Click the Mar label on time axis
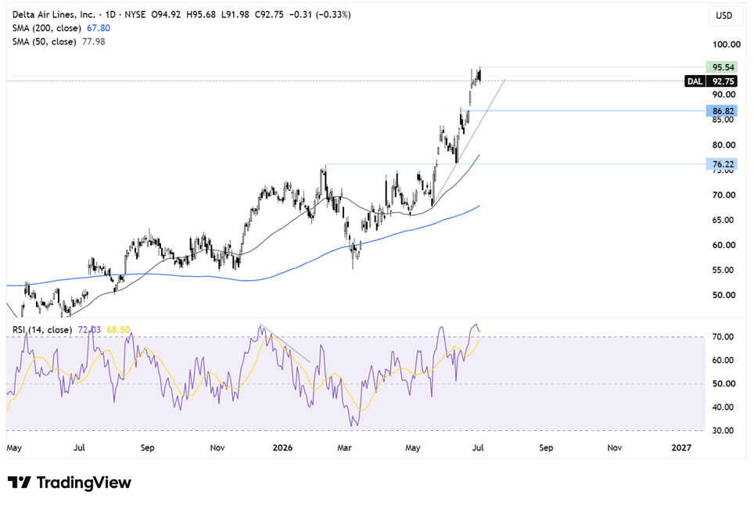The image size is (754, 506). (344, 447)
